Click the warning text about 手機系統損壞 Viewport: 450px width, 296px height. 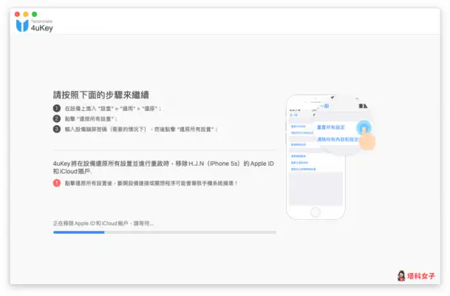[151, 183]
